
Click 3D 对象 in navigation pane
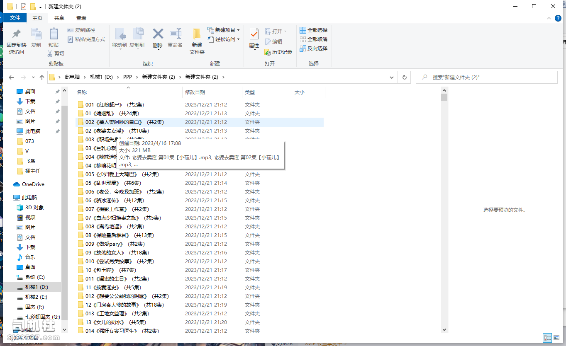[x=30, y=208]
